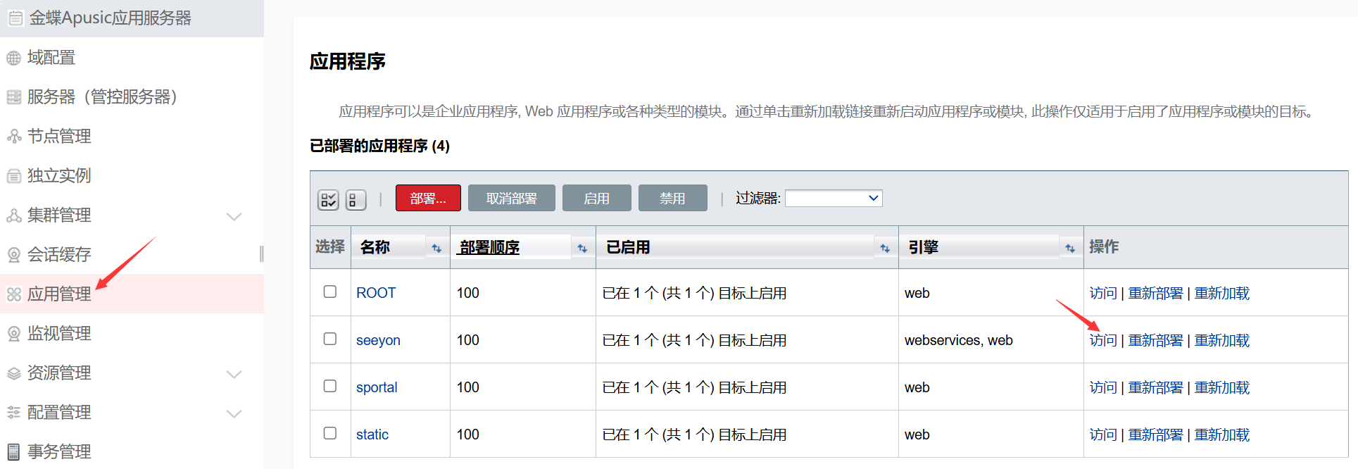Open the static application link
The image size is (1358, 469).
click(x=372, y=434)
